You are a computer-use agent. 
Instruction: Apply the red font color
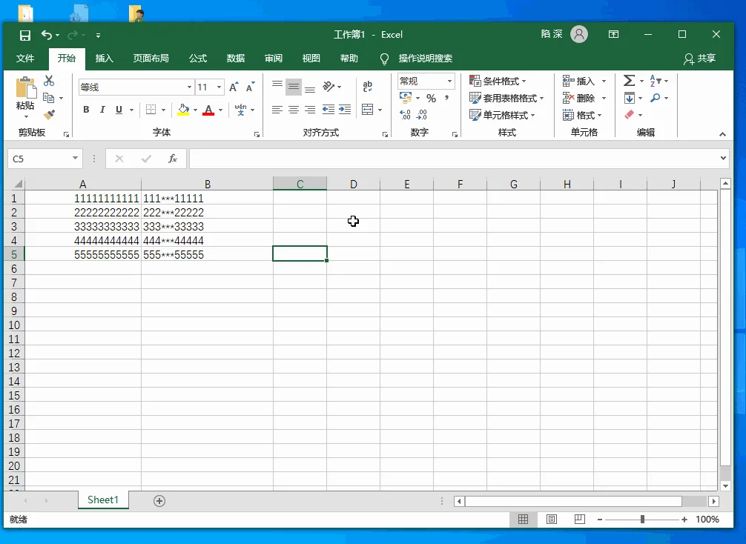pos(208,110)
